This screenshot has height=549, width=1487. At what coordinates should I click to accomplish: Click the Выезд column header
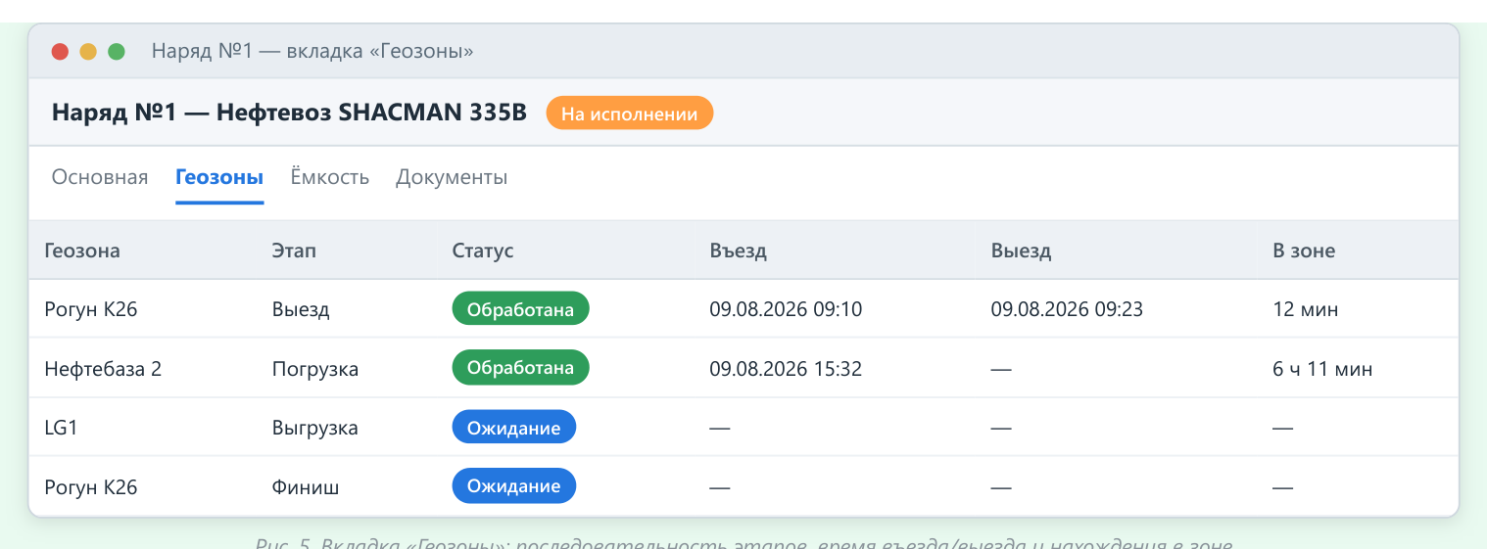click(1021, 251)
